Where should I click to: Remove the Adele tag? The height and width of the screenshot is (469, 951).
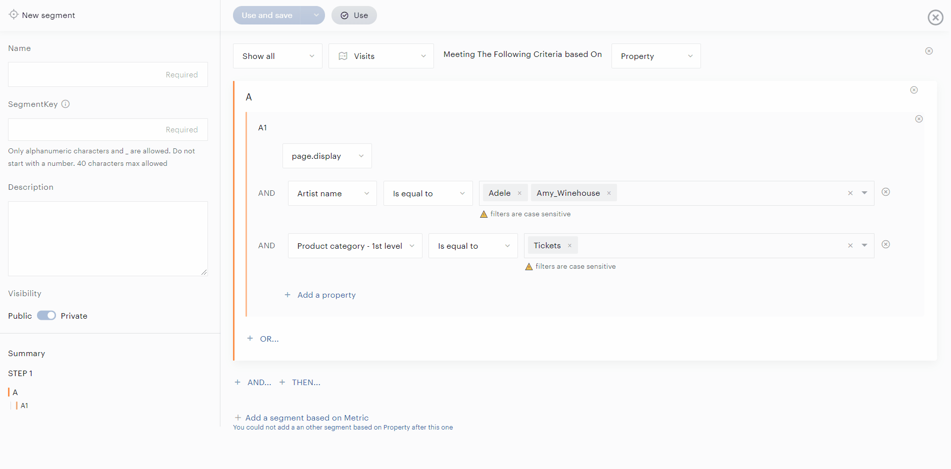click(519, 193)
